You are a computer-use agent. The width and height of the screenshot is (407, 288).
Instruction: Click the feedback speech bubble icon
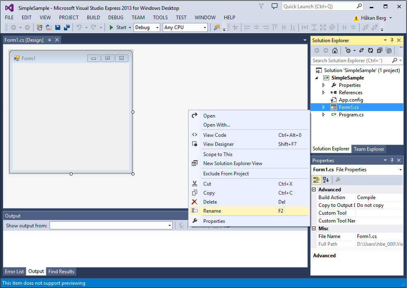pyautogui.click(x=274, y=6)
